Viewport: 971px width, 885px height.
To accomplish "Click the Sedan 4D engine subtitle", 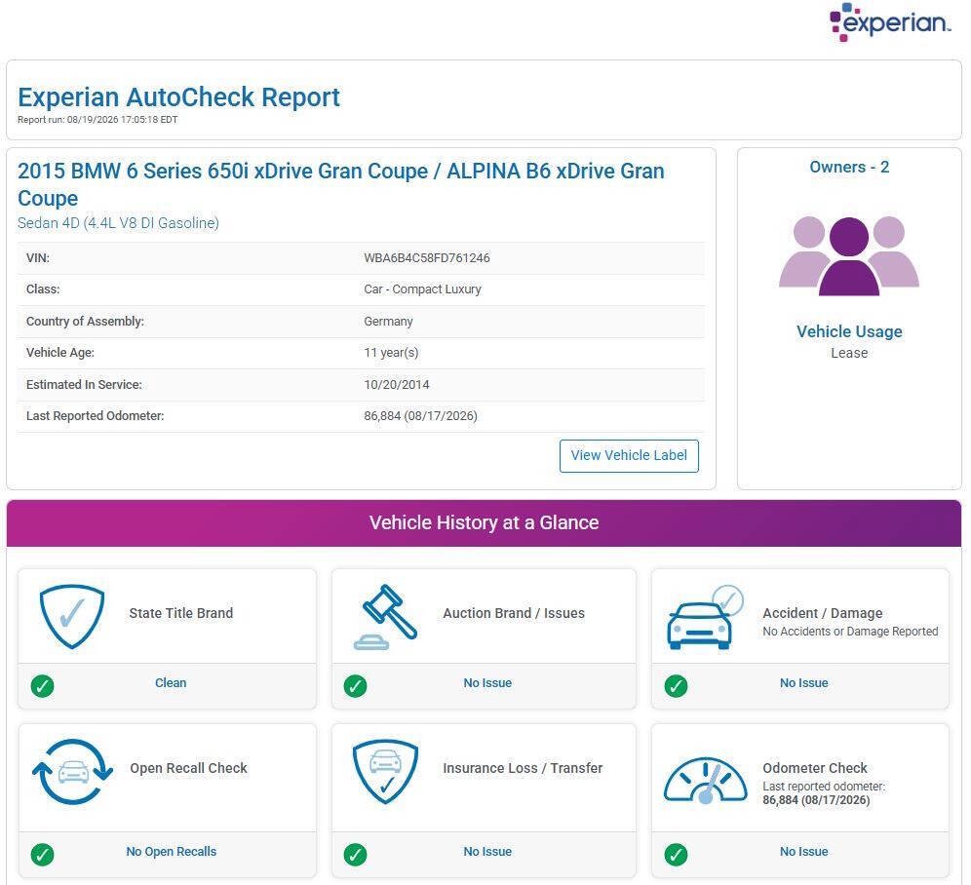I will pos(118,223).
